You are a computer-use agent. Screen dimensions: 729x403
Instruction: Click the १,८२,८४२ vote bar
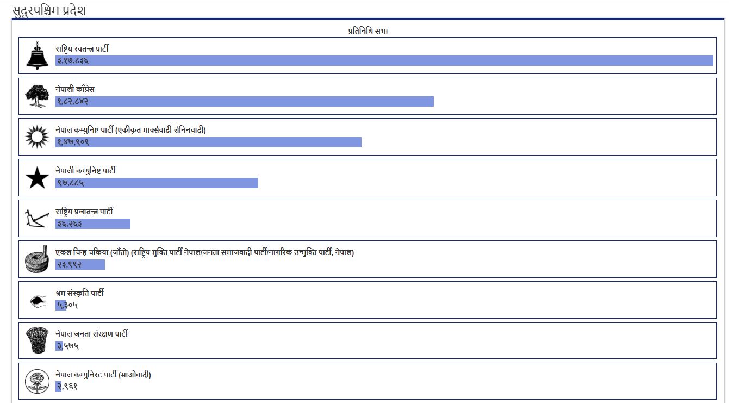click(x=244, y=102)
